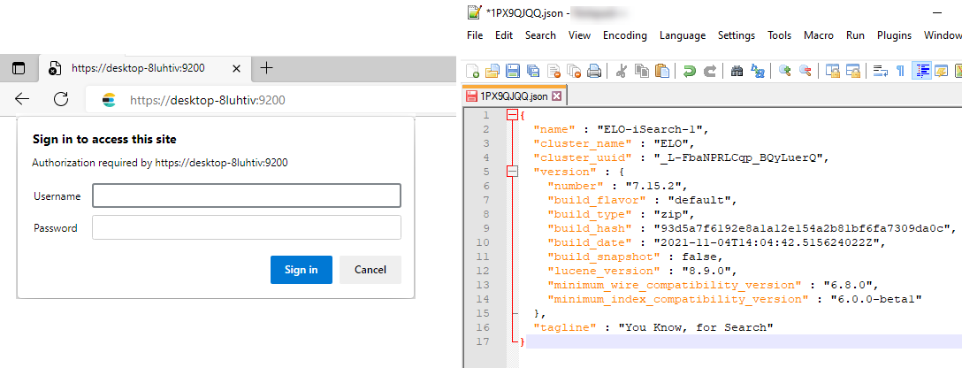Open the Language menu
This screenshot has width=962, height=368.
tap(683, 35)
